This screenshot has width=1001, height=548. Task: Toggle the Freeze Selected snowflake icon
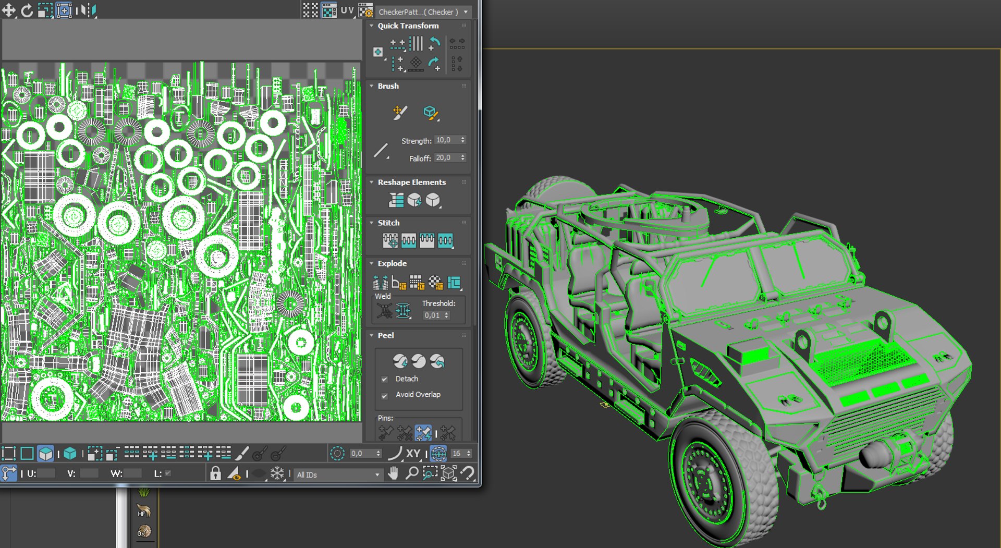pyautogui.click(x=277, y=473)
